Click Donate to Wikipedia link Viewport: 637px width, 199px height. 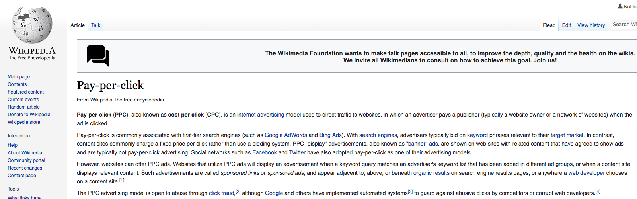29,115
